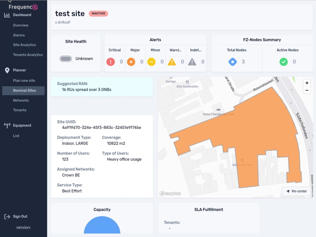Click the Suggested RAN text 16 RUs spread over 3 GNBs
Screen dimensions: 316x237
87,90
